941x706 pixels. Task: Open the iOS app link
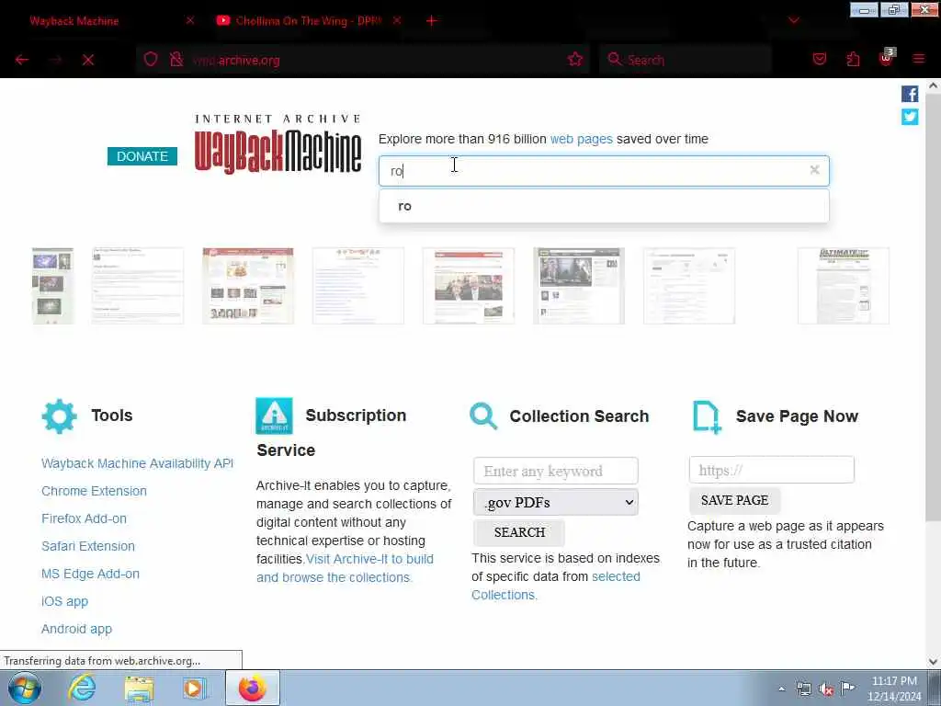(x=65, y=601)
